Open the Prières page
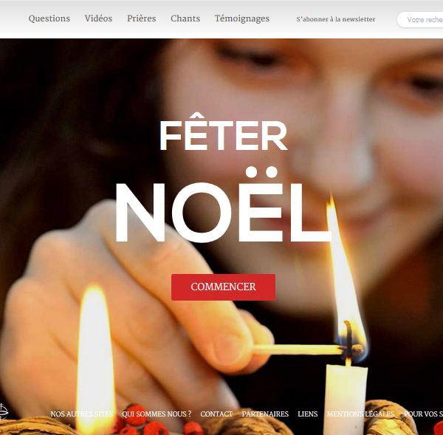The image size is (443, 435). (x=141, y=18)
